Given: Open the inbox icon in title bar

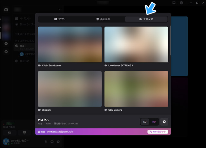Looking at the screenshot, I should point(174,3).
